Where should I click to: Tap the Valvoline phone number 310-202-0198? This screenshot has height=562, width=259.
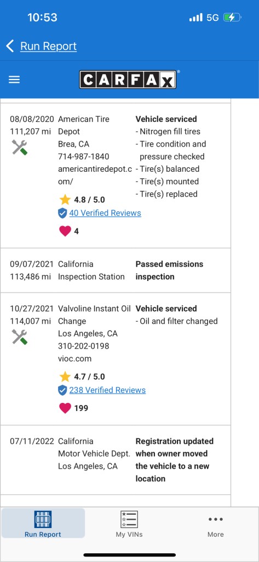pyautogui.click(x=84, y=346)
